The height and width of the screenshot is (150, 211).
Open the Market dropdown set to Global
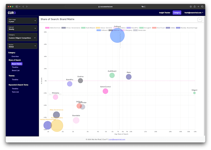[22, 46]
